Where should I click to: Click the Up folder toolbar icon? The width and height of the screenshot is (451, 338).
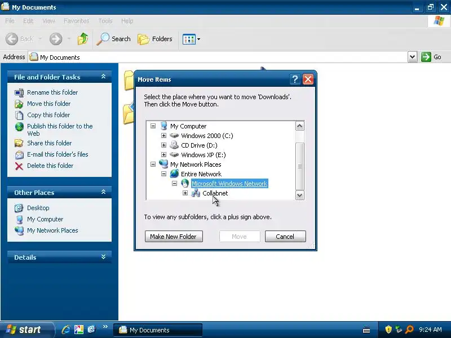coord(83,39)
